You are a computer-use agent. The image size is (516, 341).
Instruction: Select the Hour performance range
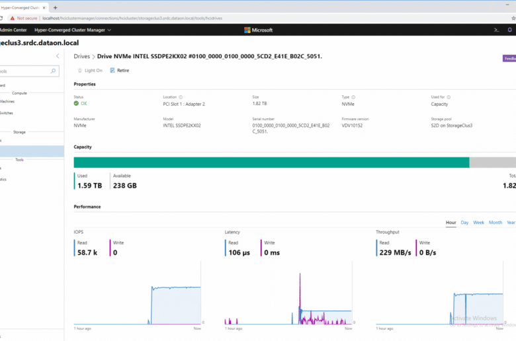point(451,223)
